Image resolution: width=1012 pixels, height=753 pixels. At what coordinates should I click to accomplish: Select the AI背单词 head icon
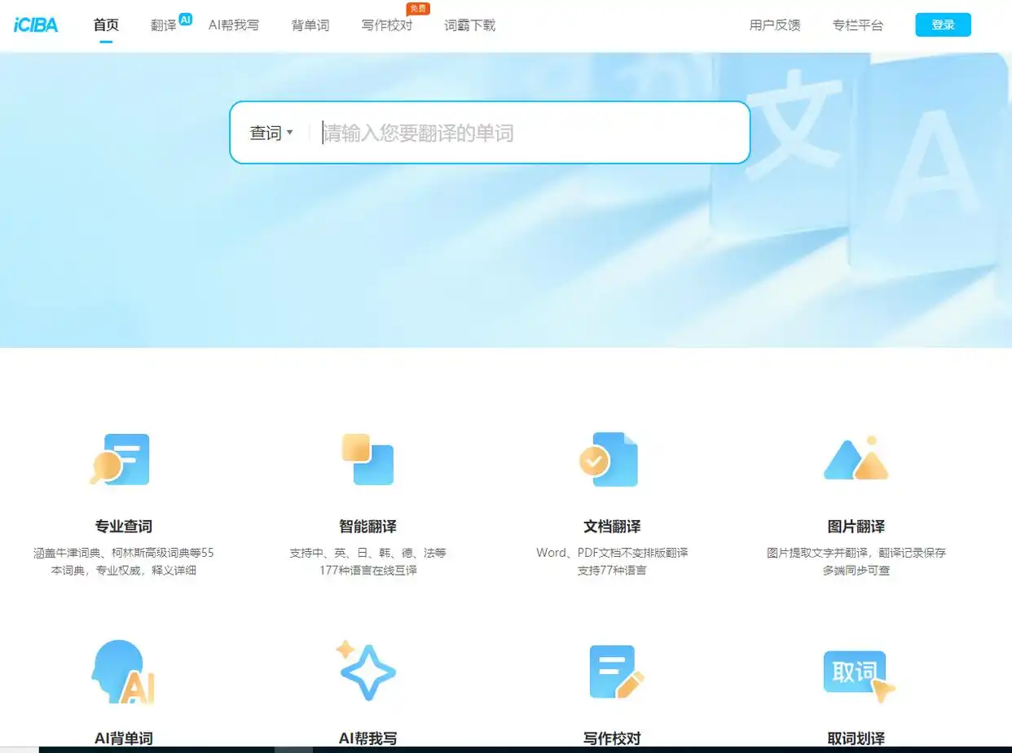pyautogui.click(x=121, y=672)
